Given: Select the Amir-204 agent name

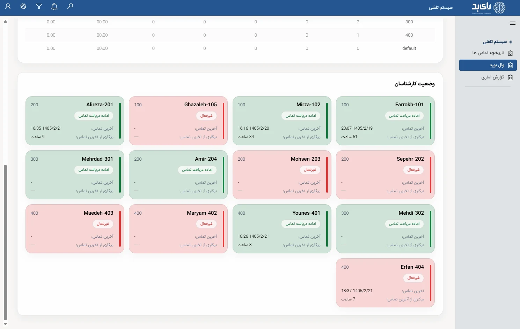Looking at the screenshot, I should (206, 159).
